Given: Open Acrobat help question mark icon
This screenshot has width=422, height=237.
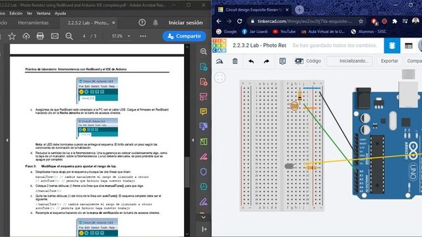Looking at the screenshot, I should 142,22.
